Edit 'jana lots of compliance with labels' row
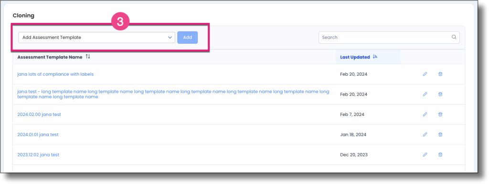Screen dimensions: 489x184 click(x=425, y=74)
